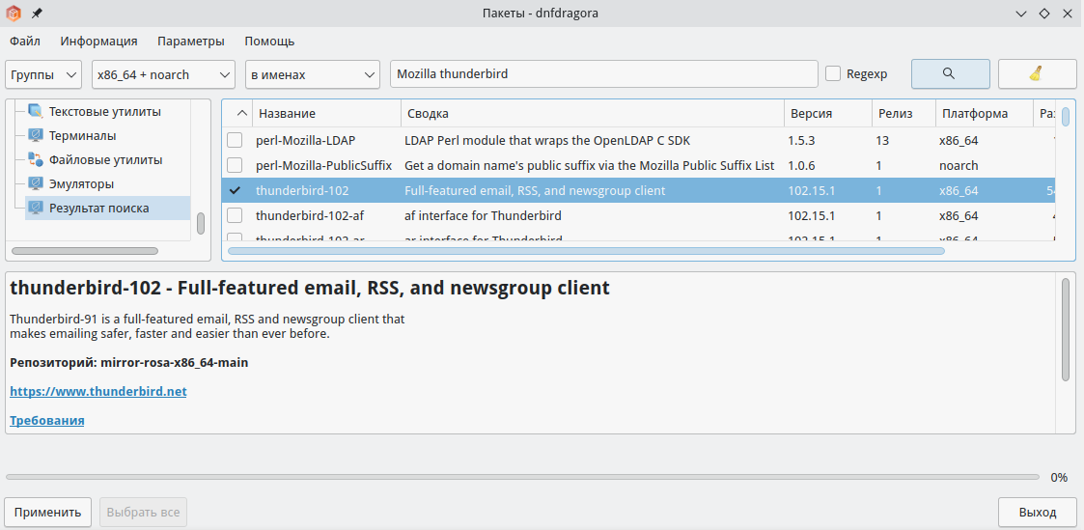Open the thunderbird.net website link
This screenshot has height=530, width=1084.
point(98,392)
